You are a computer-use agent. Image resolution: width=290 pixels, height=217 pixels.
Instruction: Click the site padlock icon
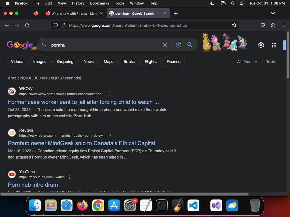click(x=64, y=25)
